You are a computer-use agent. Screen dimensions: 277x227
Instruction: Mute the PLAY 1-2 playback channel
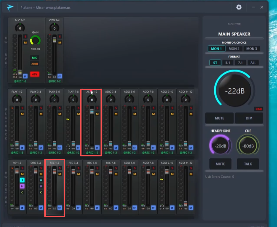pyautogui.click(x=22, y=114)
